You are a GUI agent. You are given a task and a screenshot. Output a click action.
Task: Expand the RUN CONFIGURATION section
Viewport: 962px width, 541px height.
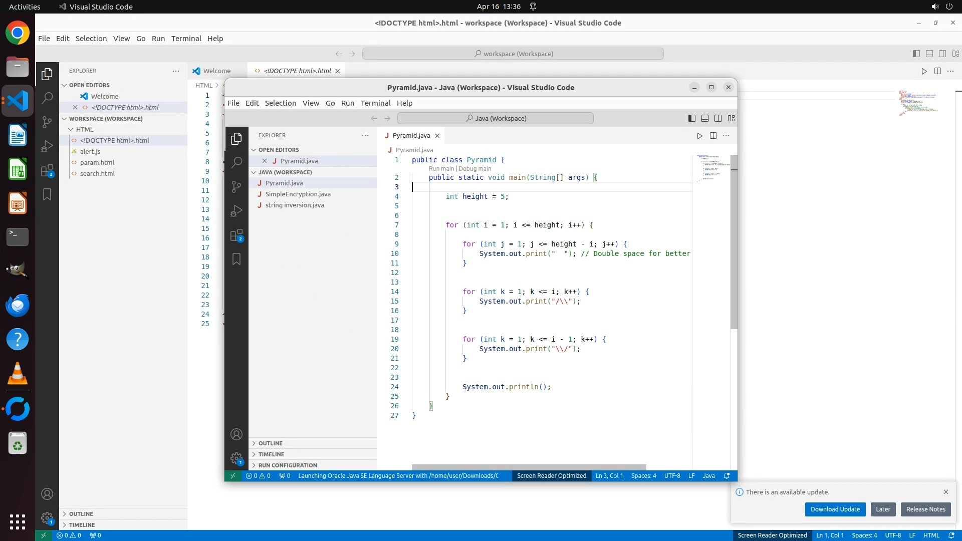click(287, 465)
